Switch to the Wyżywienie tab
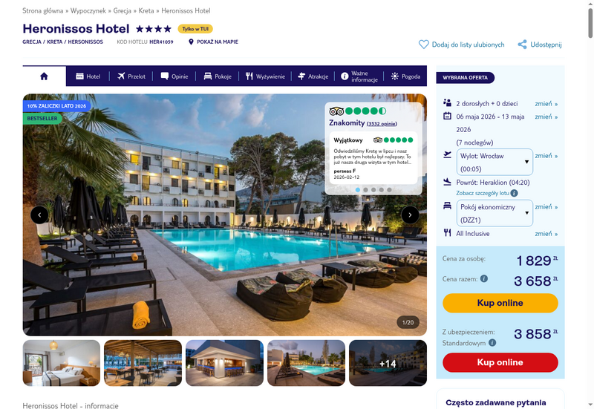The height and width of the screenshot is (409, 594). pos(265,76)
